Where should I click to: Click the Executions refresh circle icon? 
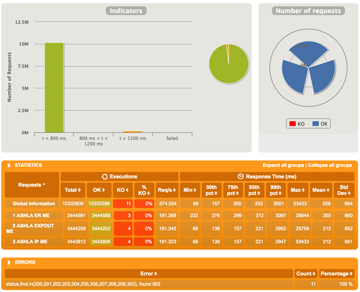click(x=105, y=176)
